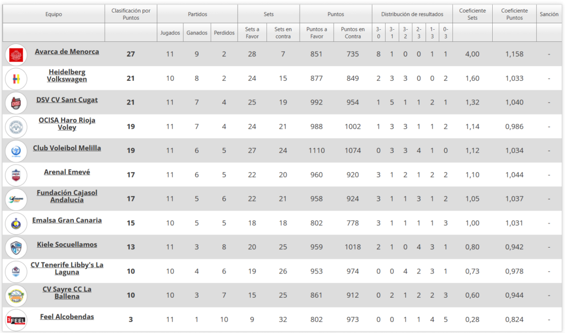Open the Avarca de Menorca team link
The height and width of the screenshot is (333, 565).
67,52
